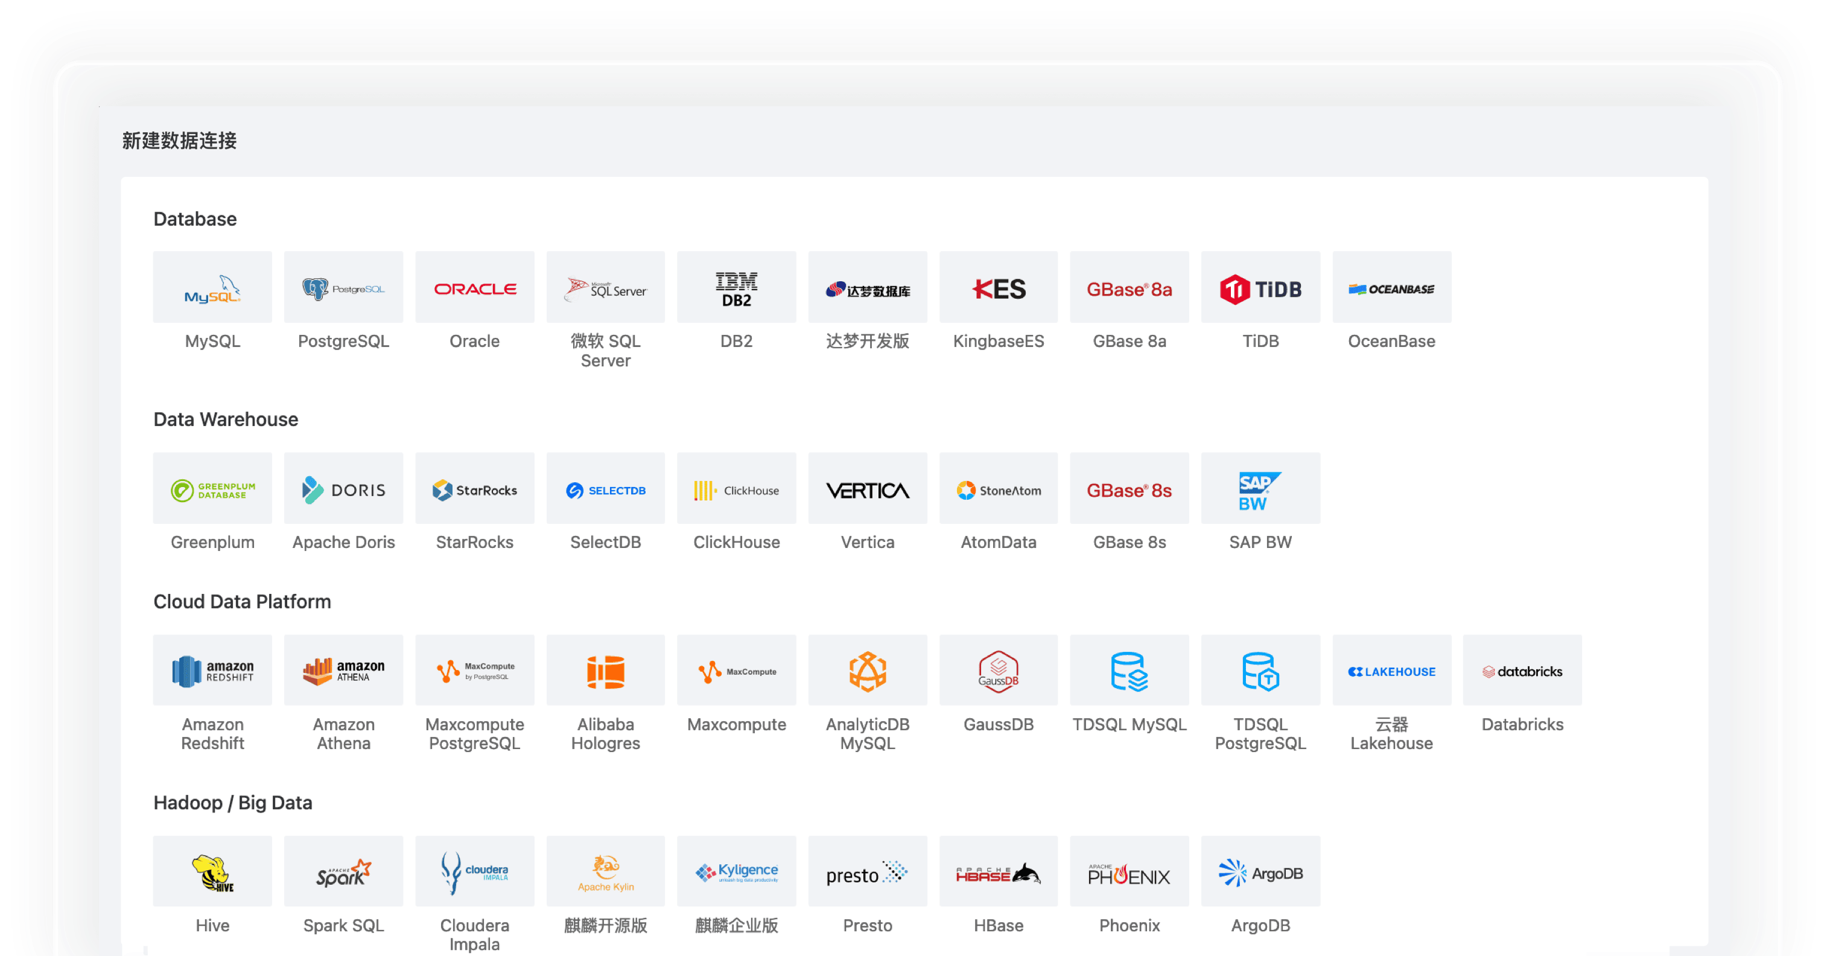The width and height of the screenshot is (1827, 956).
Task: Select the SAP BW icon
Action: [1260, 488]
